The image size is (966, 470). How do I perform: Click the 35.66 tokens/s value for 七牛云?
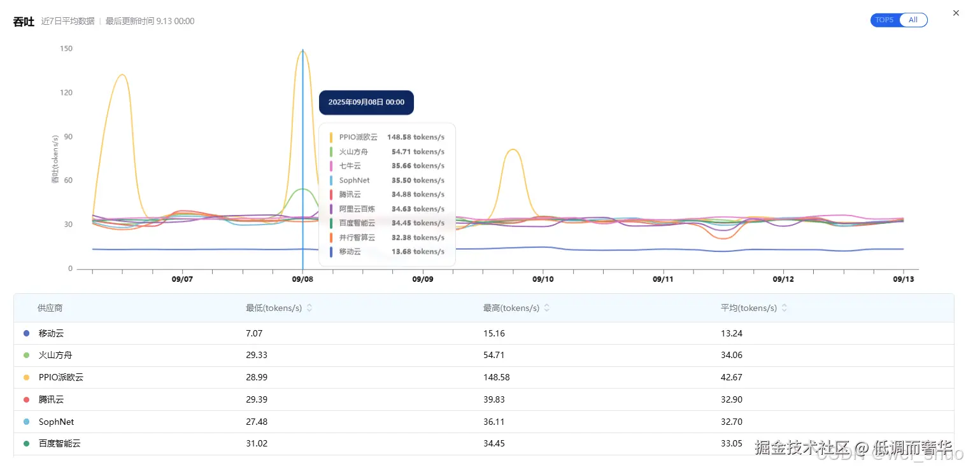[418, 166]
